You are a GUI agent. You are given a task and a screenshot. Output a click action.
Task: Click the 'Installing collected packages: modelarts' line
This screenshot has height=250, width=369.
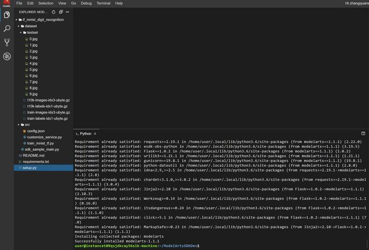coord(119,236)
